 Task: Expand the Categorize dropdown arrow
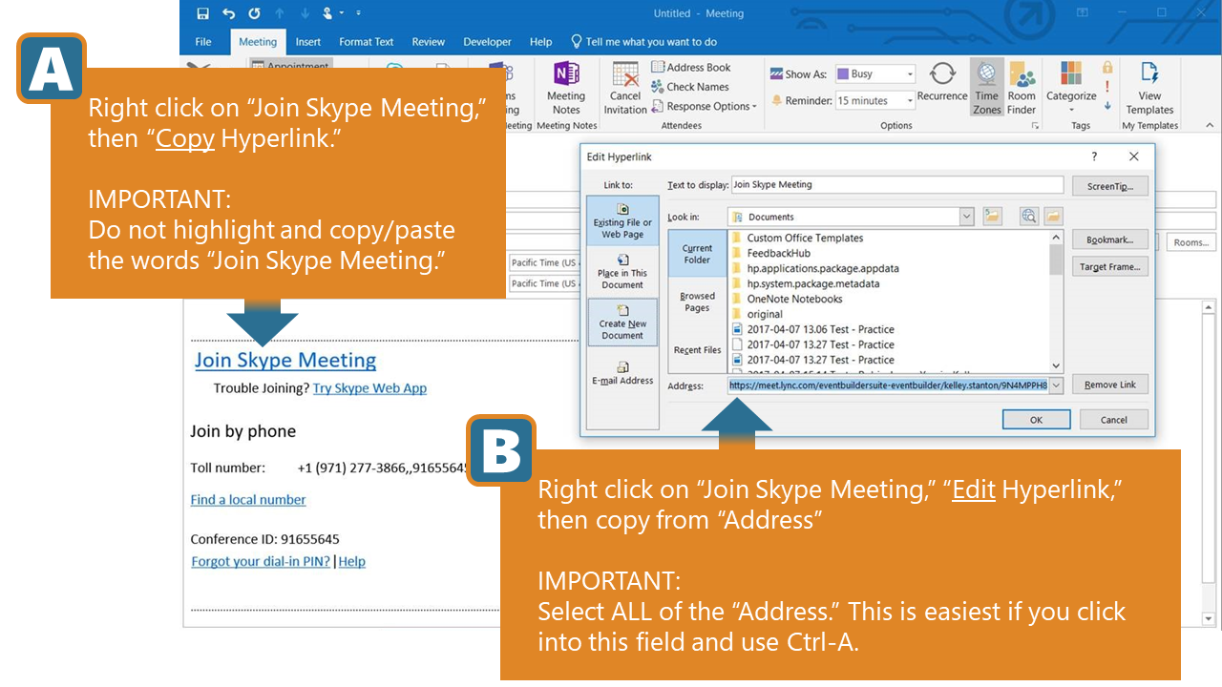click(1071, 109)
